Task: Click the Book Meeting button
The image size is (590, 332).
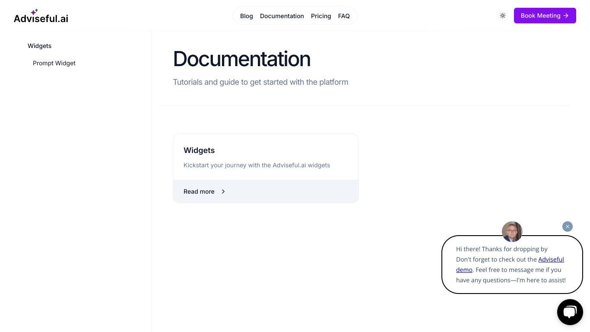Action: pos(545,16)
